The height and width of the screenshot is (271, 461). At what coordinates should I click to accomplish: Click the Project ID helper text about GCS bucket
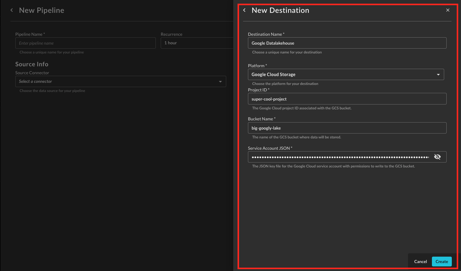point(302,108)
